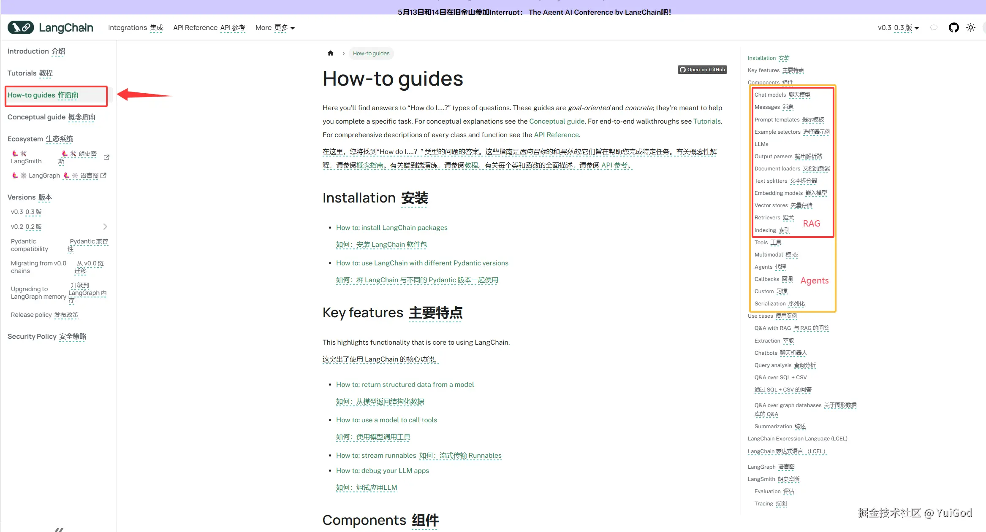
Task: Click the external link icon beside LangSmith in the sidebar
Action: click(106, 157)
